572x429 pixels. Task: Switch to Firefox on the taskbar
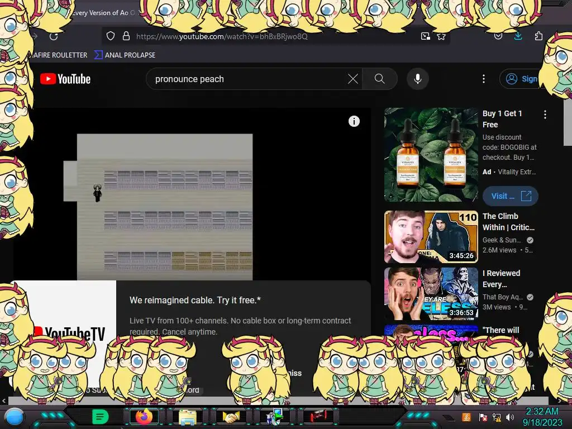(144, 417)
